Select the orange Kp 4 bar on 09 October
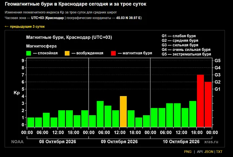Viewport: 233px width, 157px height. pos(123,111)
